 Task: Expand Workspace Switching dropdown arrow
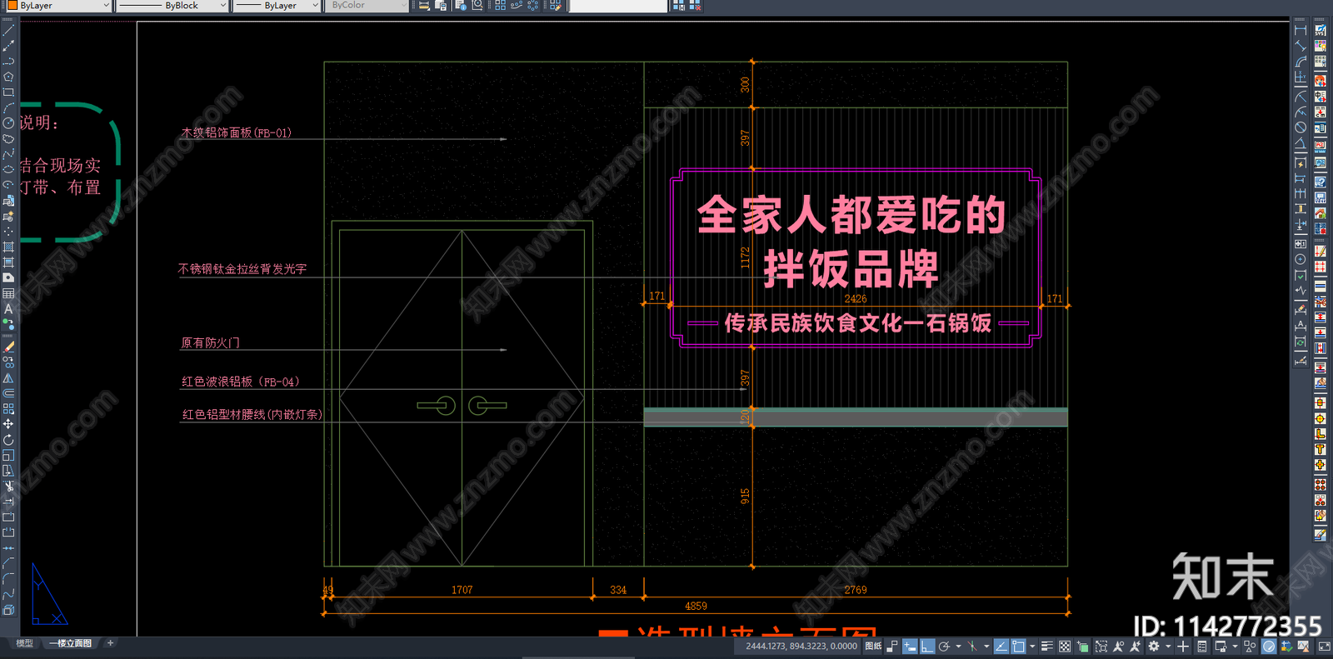[1168, 647]
